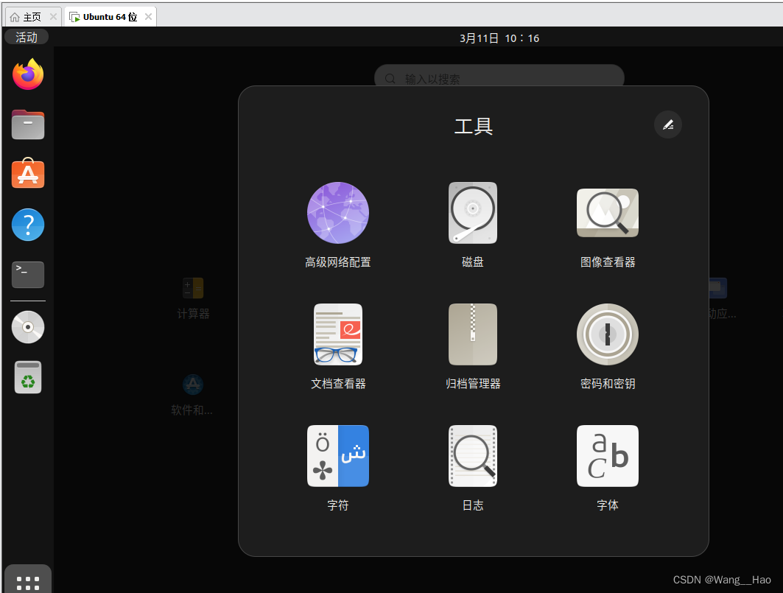Open the Help app in the dock

(27, 224)
